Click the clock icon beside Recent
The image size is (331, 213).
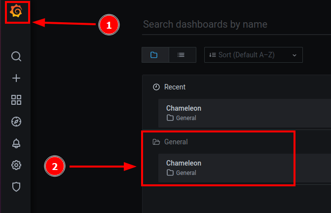(156, 87)
